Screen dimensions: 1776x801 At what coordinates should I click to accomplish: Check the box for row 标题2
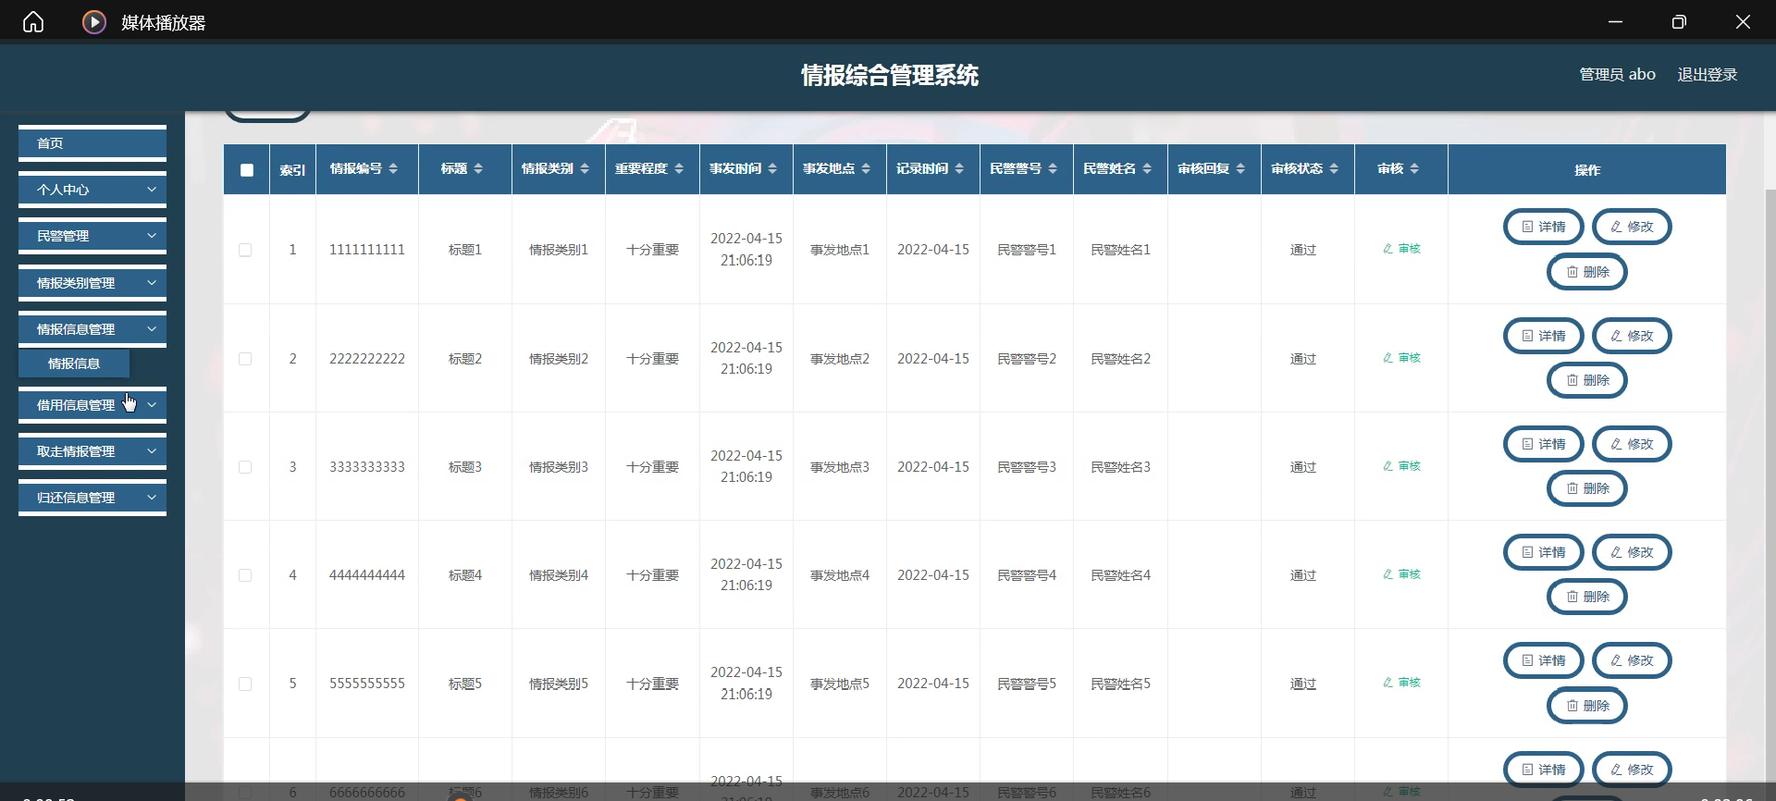245,359
